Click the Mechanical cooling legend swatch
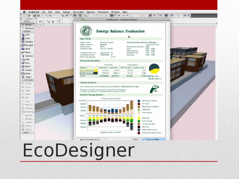 click(x=139, y=101)
